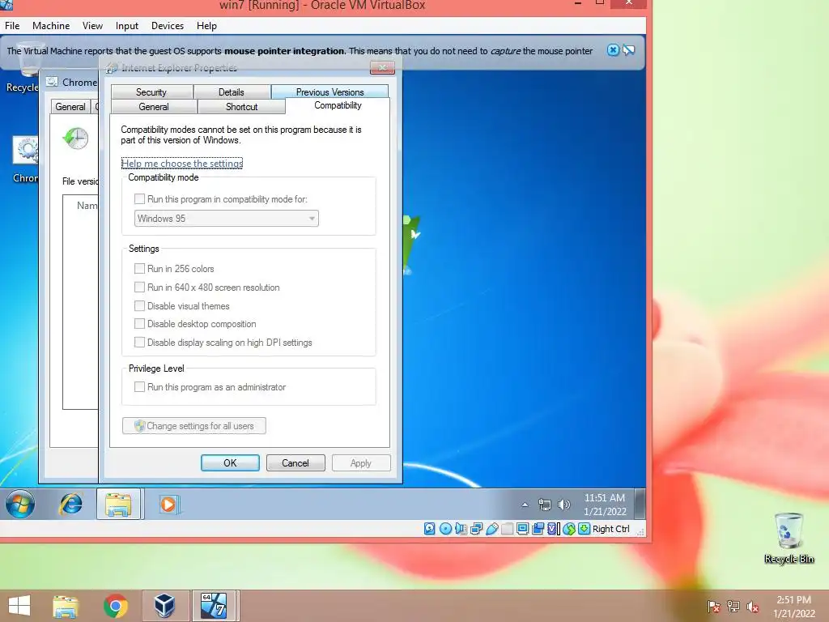Click the hard disk activity icon in VirtualBox status bar
The width and height of the screenshot is (829, 622).
[429, 528]
